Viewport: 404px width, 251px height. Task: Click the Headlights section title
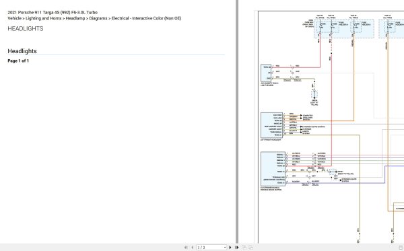[22, 51]
